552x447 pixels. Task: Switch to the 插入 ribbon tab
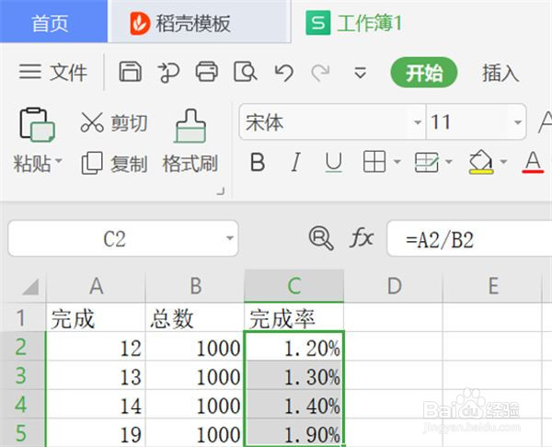pos(500,74)
